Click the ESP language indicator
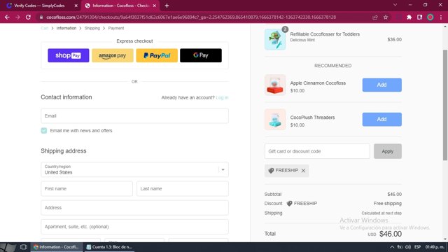This screenshot has height=252, width=448. (x=417, y=247)
